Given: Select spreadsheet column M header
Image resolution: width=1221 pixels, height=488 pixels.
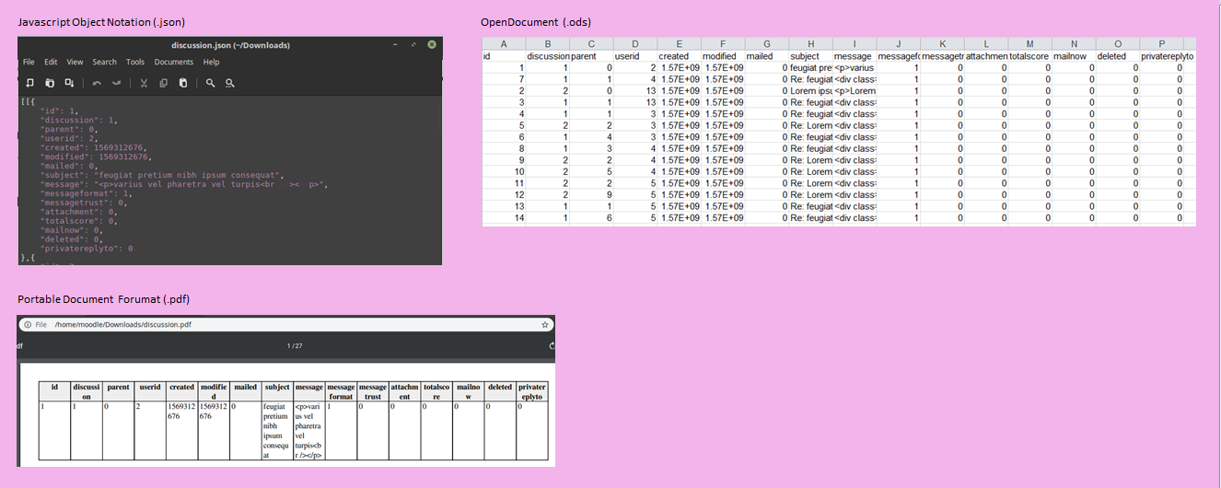Looking at the screenshot, I should [x=1030, y=44].
